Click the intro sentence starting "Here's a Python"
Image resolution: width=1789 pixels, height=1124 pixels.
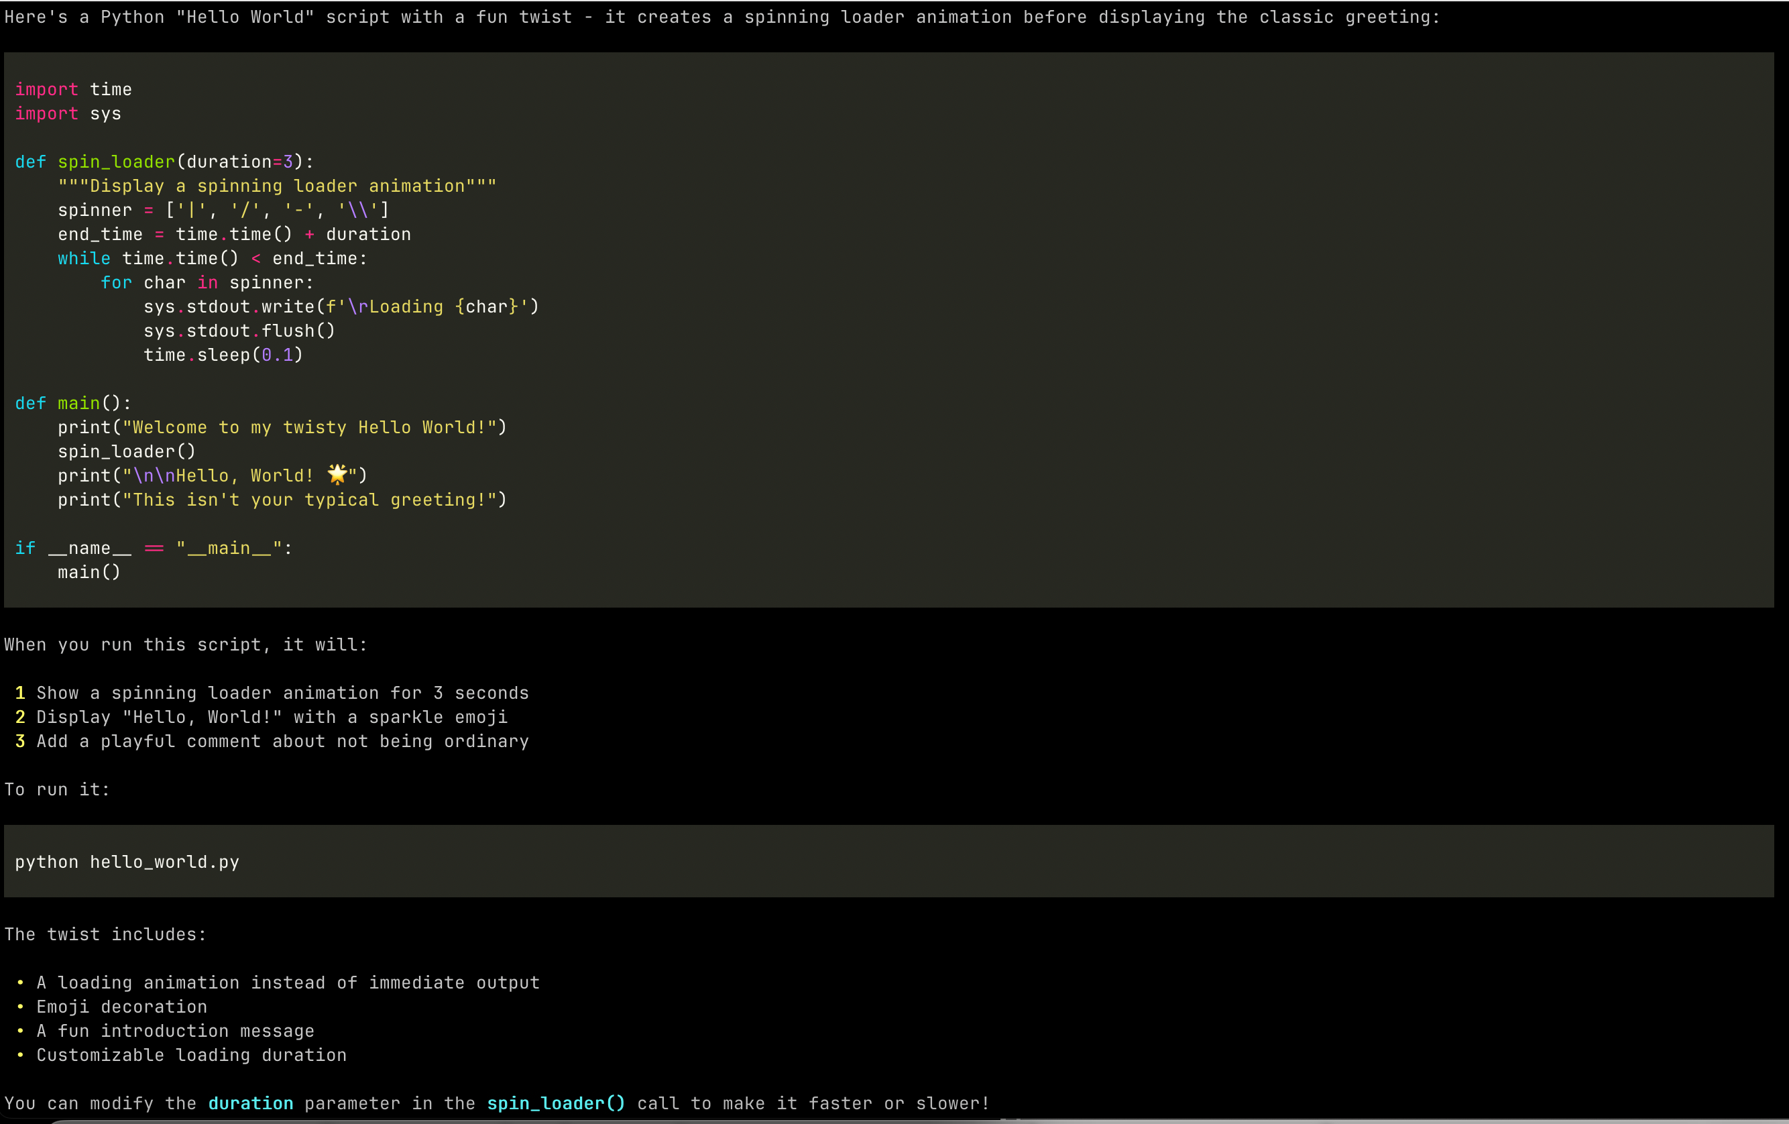click(722, 17)
